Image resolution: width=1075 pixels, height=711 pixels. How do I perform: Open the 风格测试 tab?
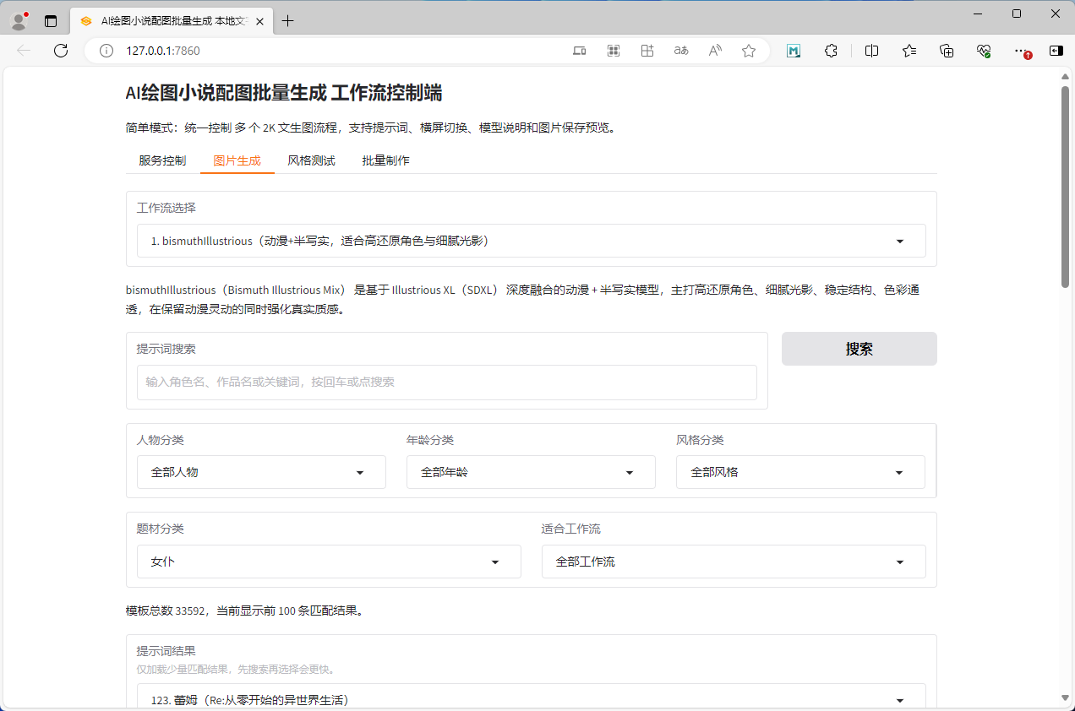click(x=311, y=160)
